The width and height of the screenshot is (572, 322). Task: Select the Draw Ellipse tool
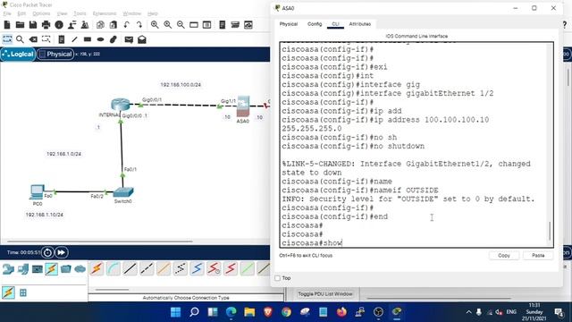pos(100,39)
